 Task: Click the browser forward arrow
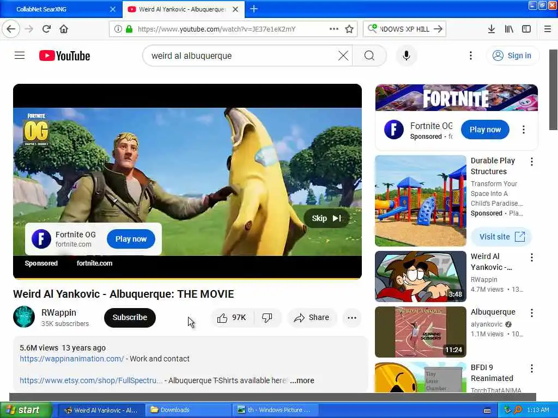(x=29, y=29)
